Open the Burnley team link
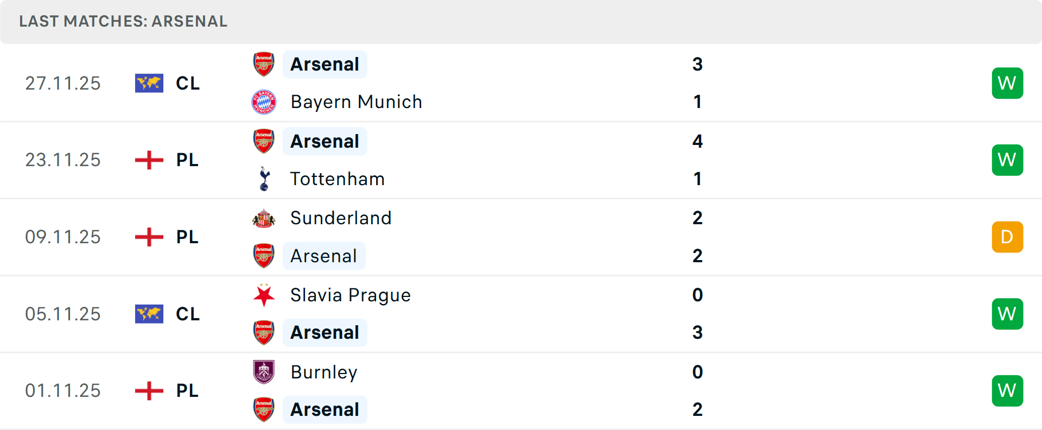 (324, 372)
